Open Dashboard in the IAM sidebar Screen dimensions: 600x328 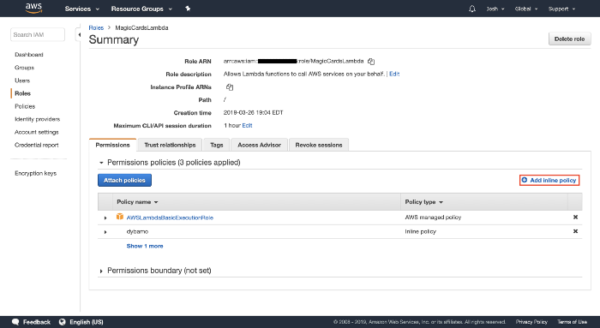tap(29, 55)
